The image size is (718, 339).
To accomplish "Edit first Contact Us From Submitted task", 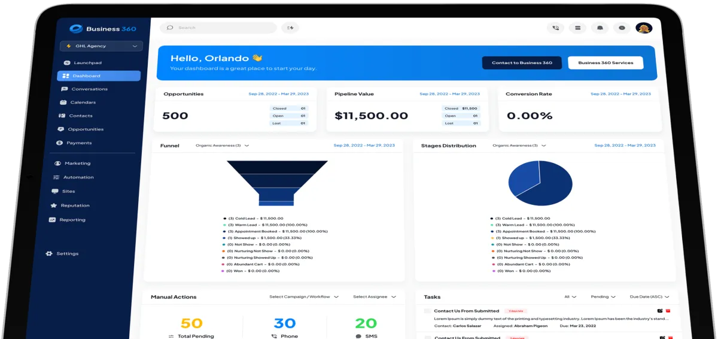I will [660, 311].
